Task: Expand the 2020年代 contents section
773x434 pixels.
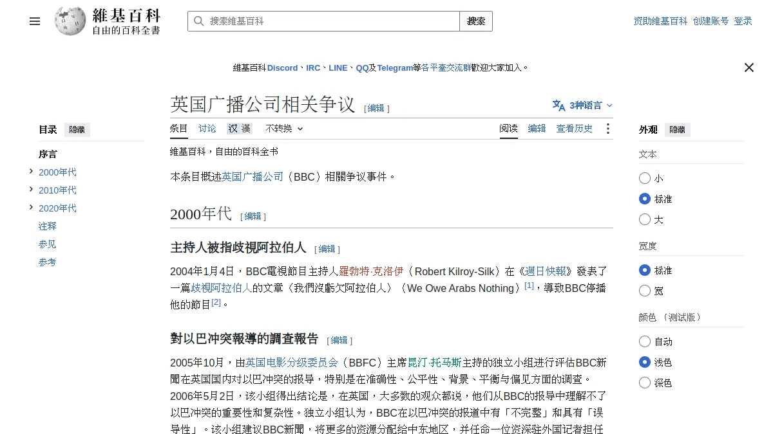Action: 31,207
